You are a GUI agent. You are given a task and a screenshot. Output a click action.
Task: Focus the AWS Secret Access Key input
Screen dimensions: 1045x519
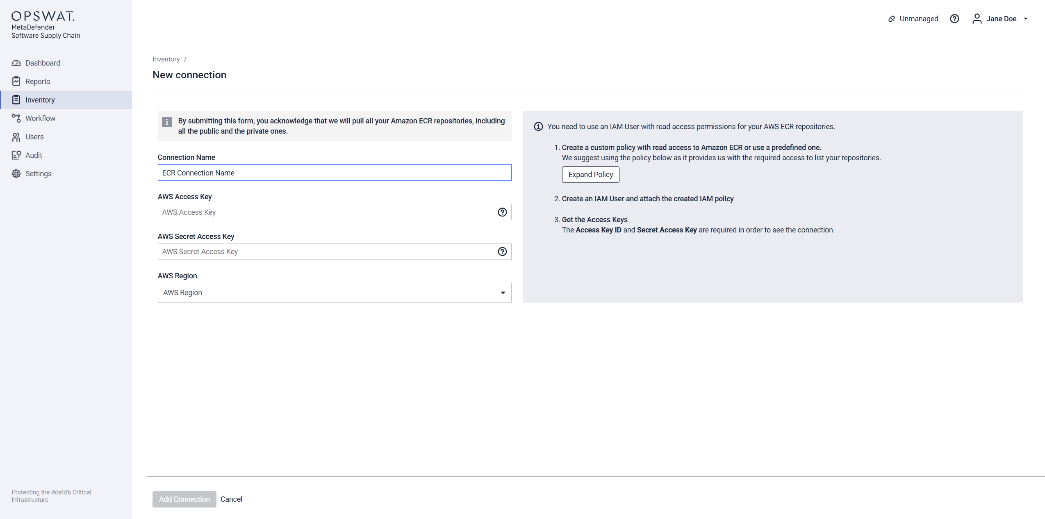[x=335, y=252]
